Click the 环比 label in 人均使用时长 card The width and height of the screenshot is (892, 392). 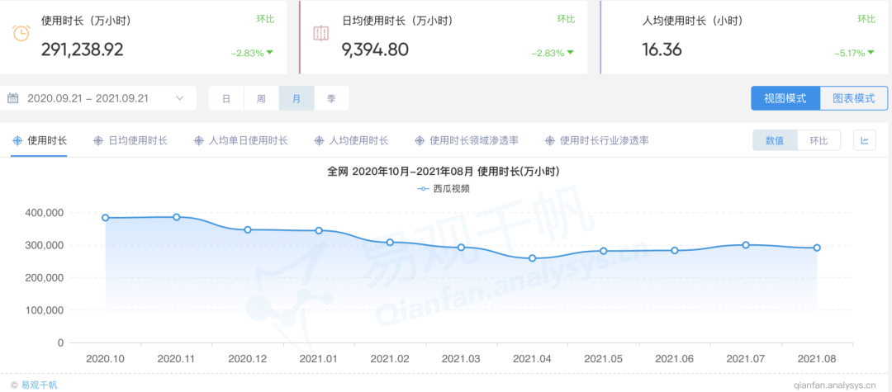point(866,19)
